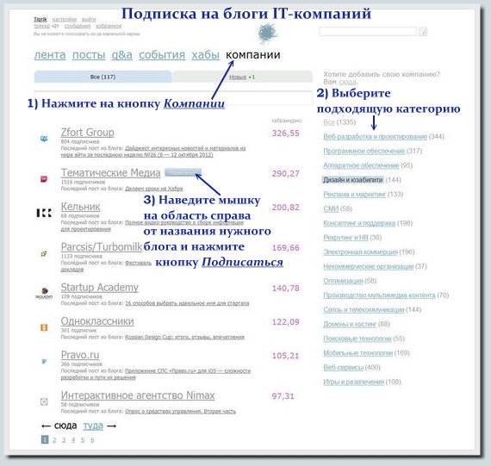Viewport: 491px width, 466px height.
Task: Switch to the Все (117) tab
Action: click(103, 77)
